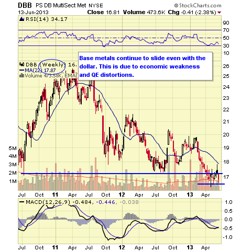The image size is (241, 252).
Task: Click year 11 on price chart time axis
Action: click(x=55, y=194)
